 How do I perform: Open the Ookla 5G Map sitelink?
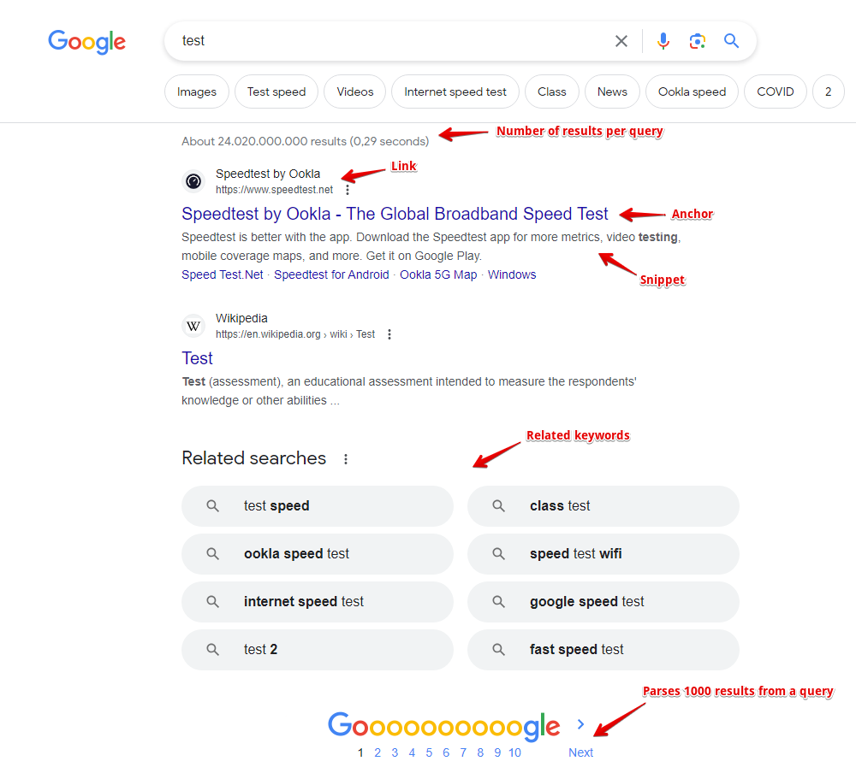coord(438,274)
